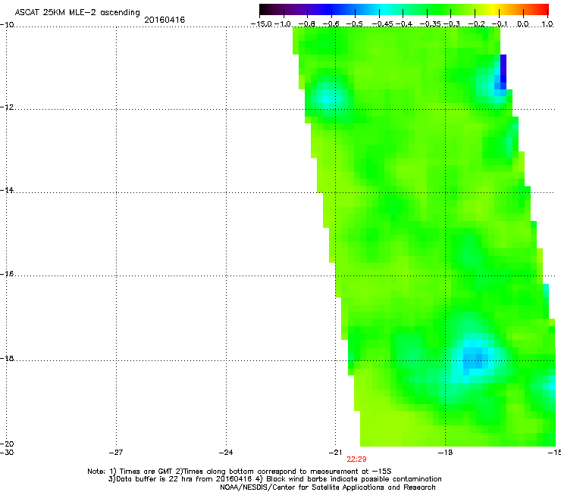The width and height of the screenshot is (561, 492).
Task: Click the colorbar tick label '-0.2'
Action: [x=477, y=24]
